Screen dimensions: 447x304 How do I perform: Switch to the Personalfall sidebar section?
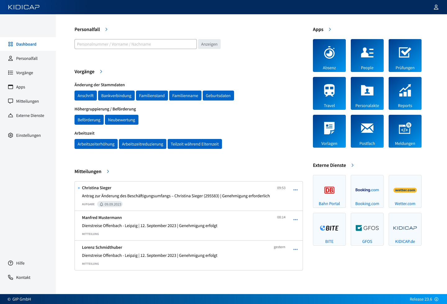[26, 58]
